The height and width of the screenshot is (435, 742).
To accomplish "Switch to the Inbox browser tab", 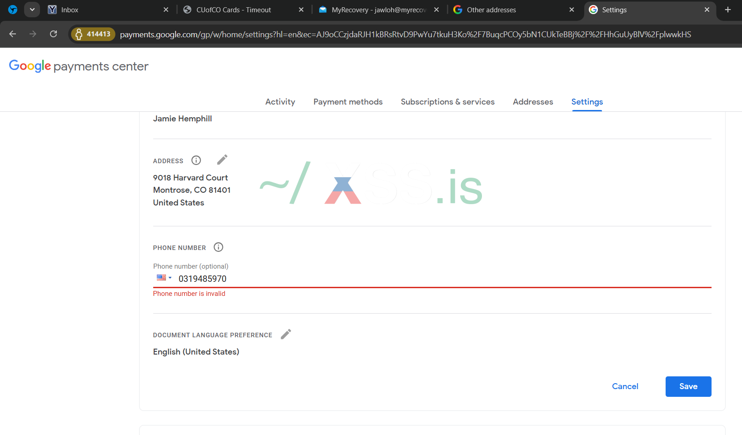I will [105, 10].
